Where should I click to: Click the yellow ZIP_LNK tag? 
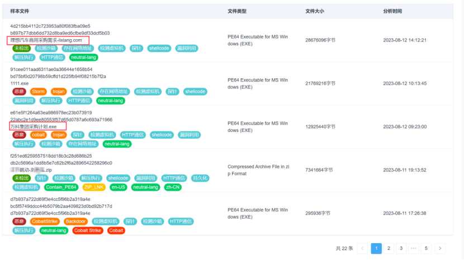tap(94, 187)
